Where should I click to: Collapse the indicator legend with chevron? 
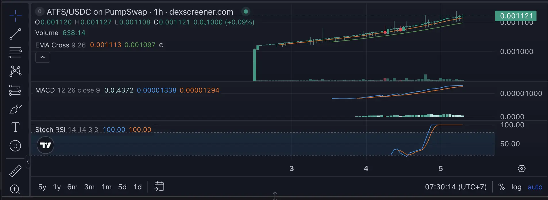coord(43,57)
